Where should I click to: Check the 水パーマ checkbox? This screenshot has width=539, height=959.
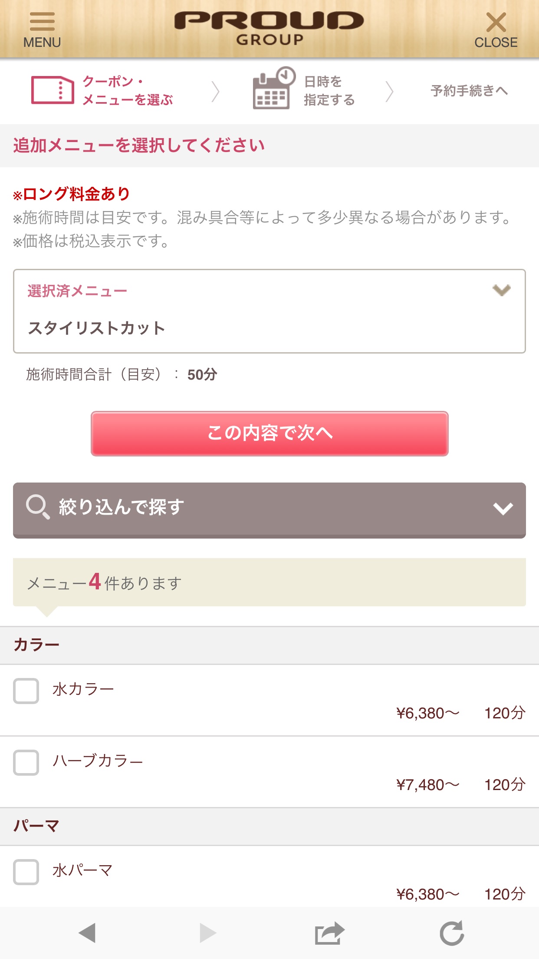click(x=26, y=872)
